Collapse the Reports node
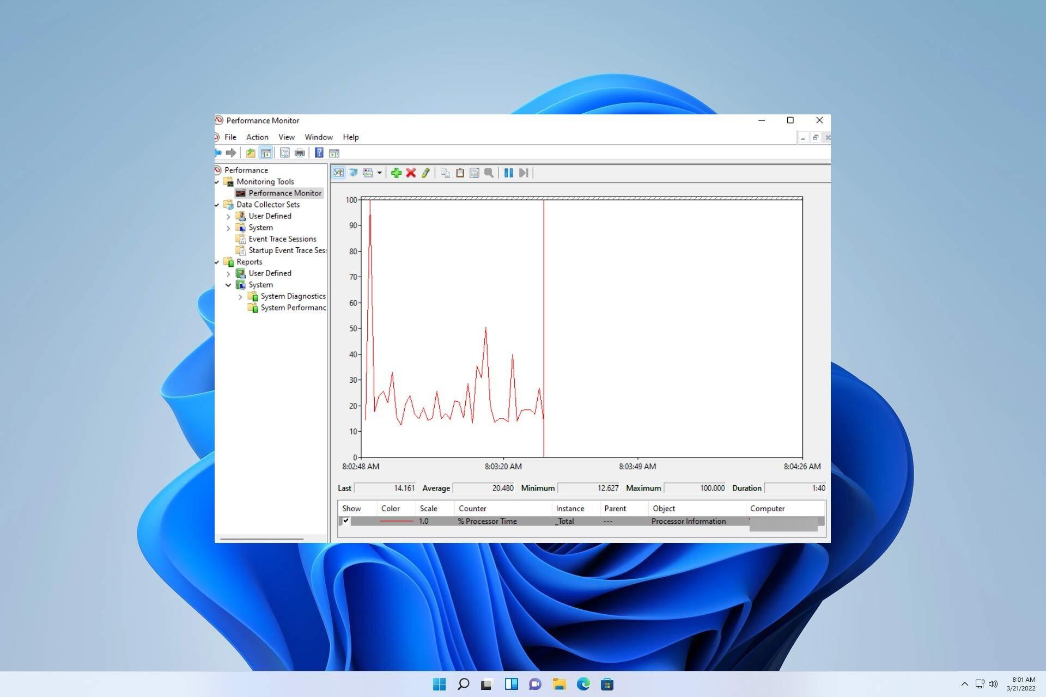The width and height of the screenshot is (1046, 697). click(217, 262)
